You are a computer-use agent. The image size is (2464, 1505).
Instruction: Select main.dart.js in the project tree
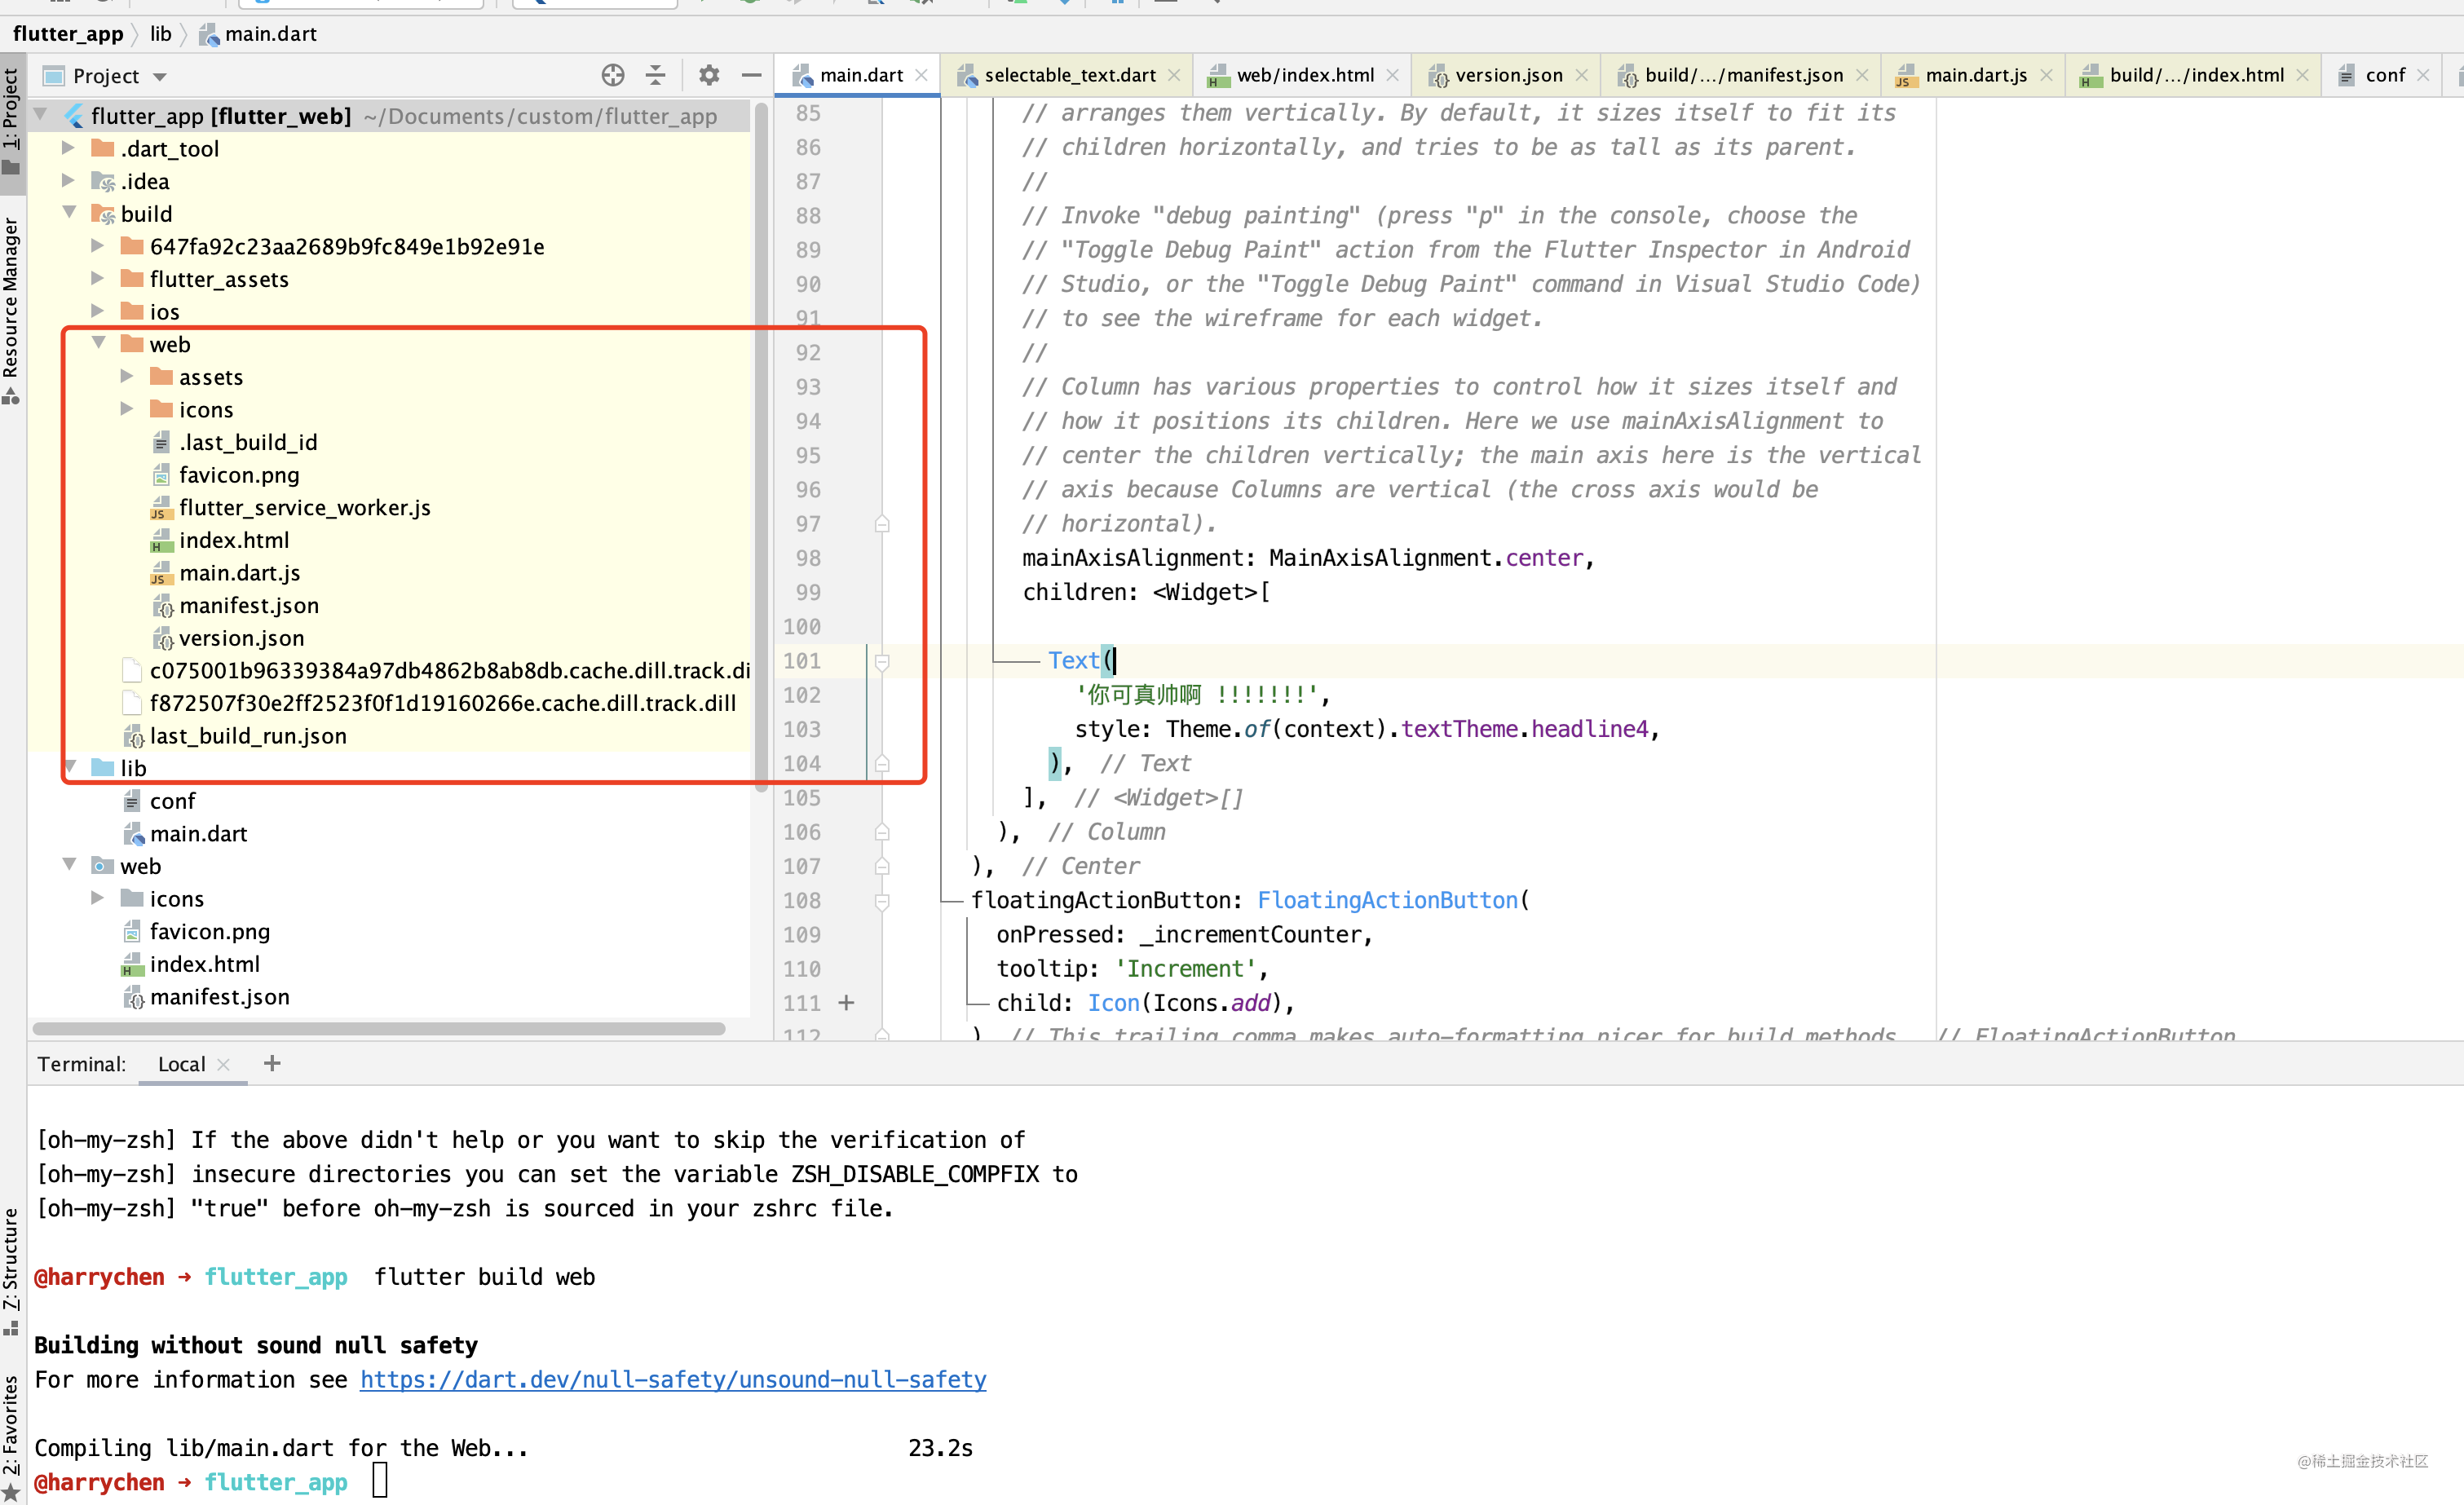click(240, 572)
